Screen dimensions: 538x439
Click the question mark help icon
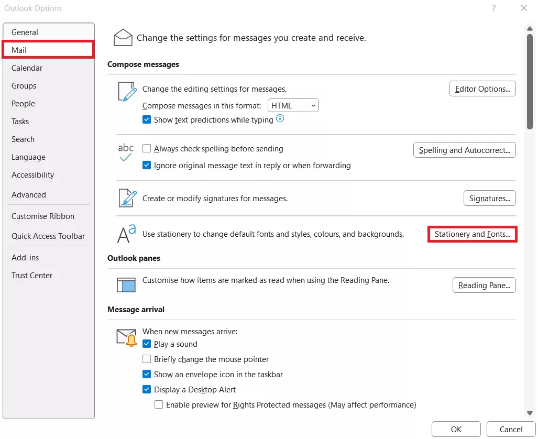(x=494, y=8)
